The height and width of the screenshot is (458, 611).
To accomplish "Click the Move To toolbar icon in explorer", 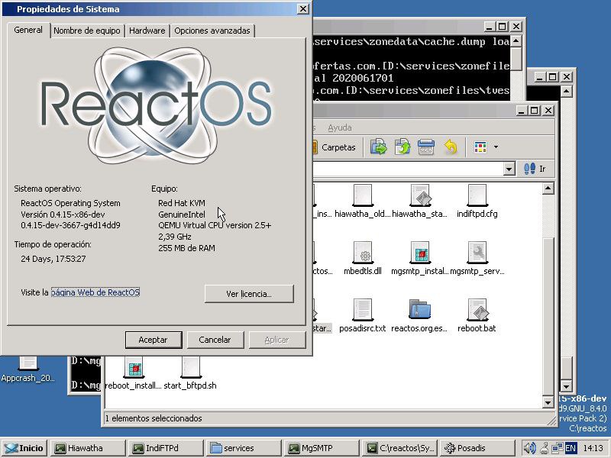I will point(378,147).
